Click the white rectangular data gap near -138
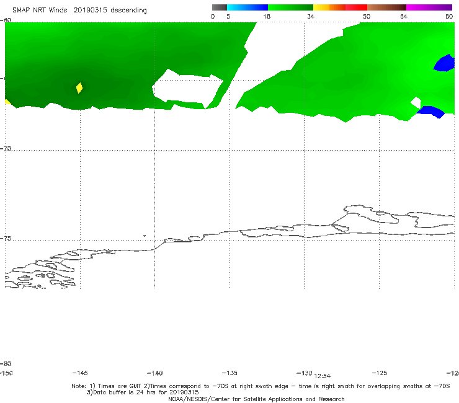459x403 pixels. pos(187,87)
